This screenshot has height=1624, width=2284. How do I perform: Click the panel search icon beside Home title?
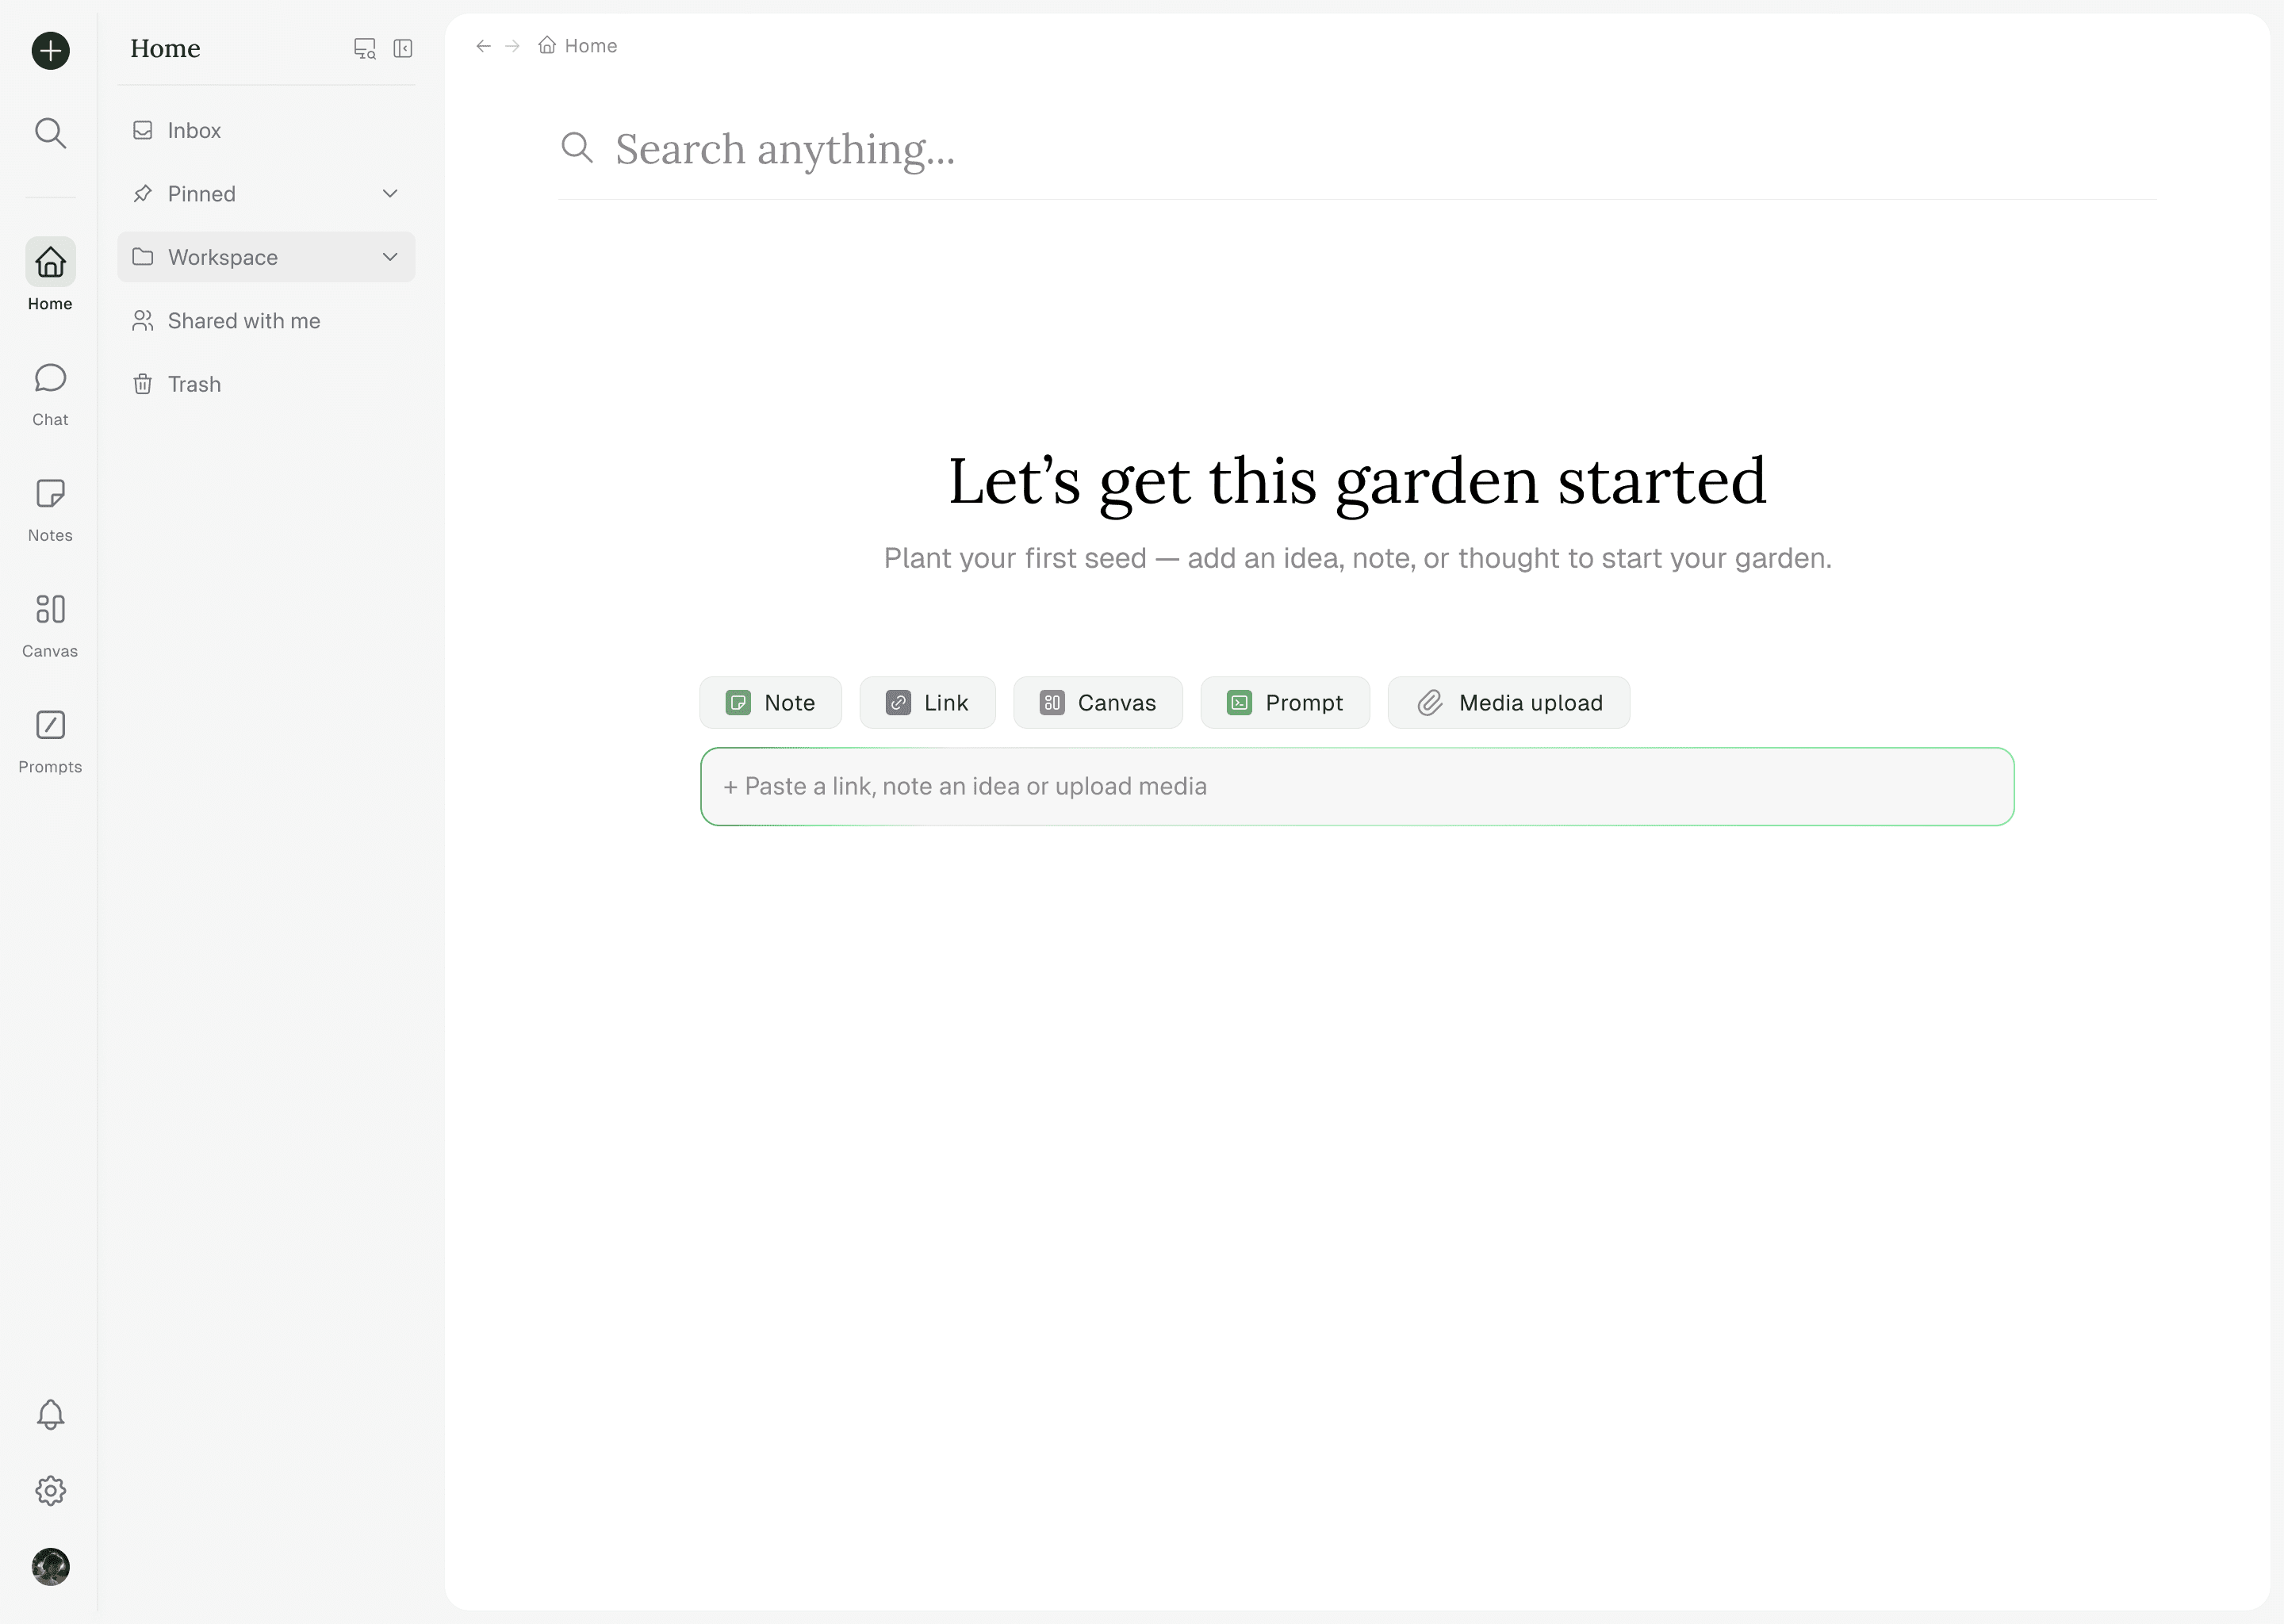click(x=365, y=48)
